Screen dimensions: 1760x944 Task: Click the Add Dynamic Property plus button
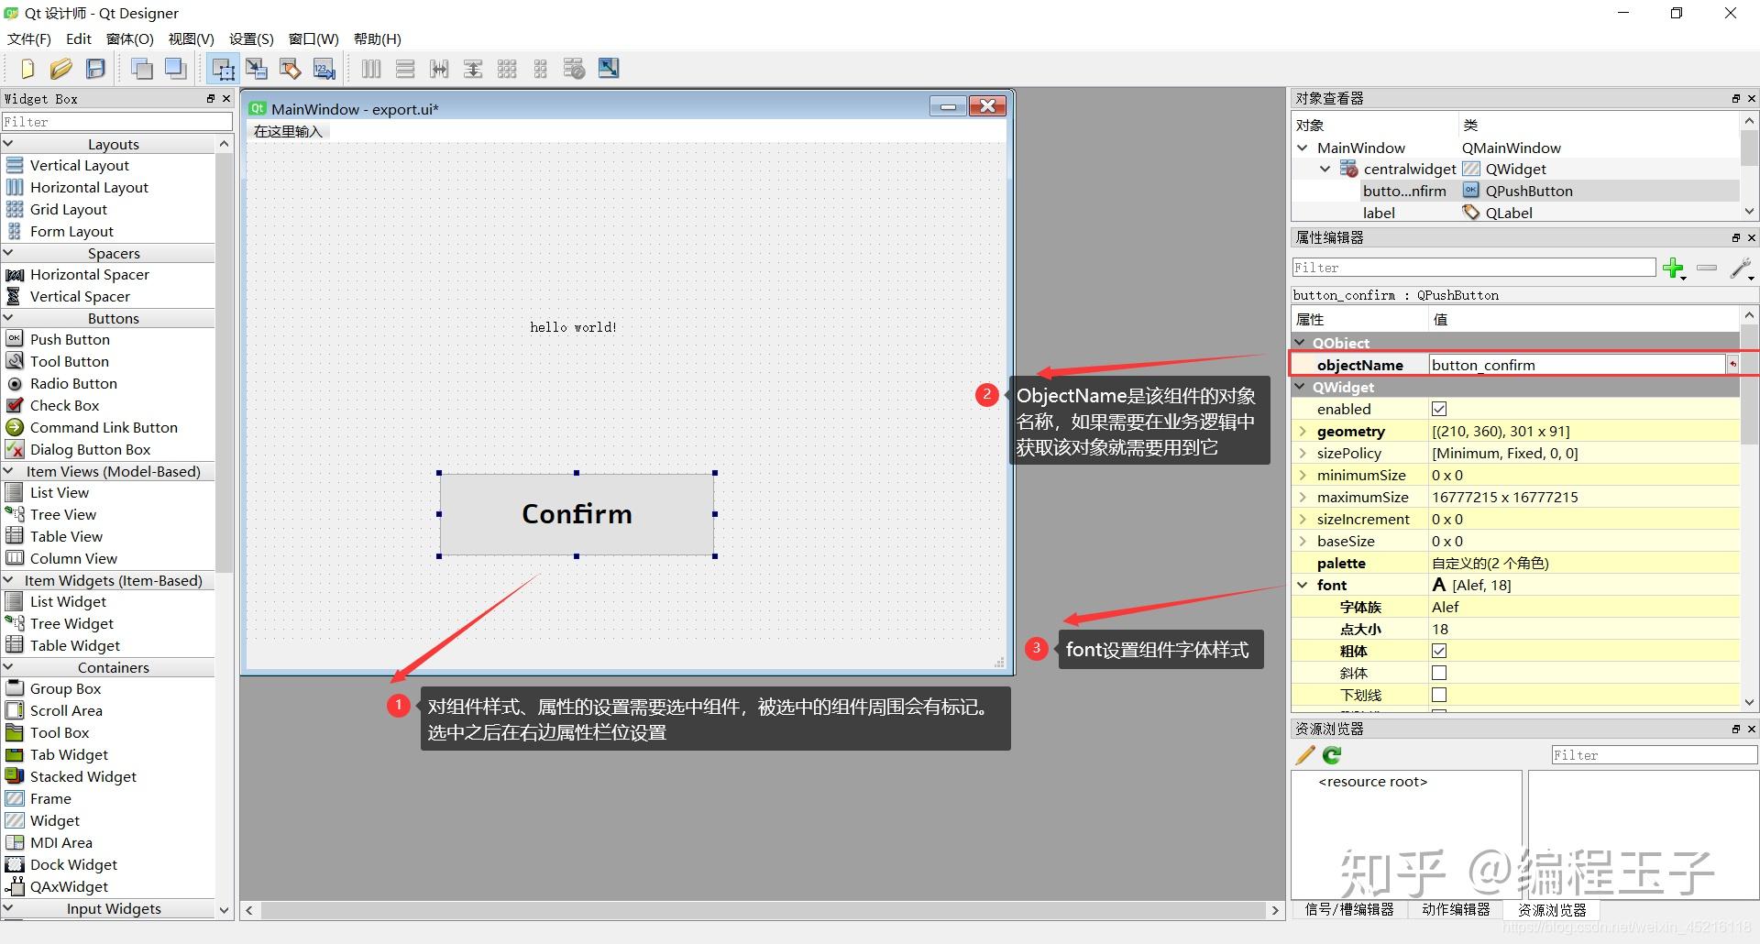pos(1675,269)
